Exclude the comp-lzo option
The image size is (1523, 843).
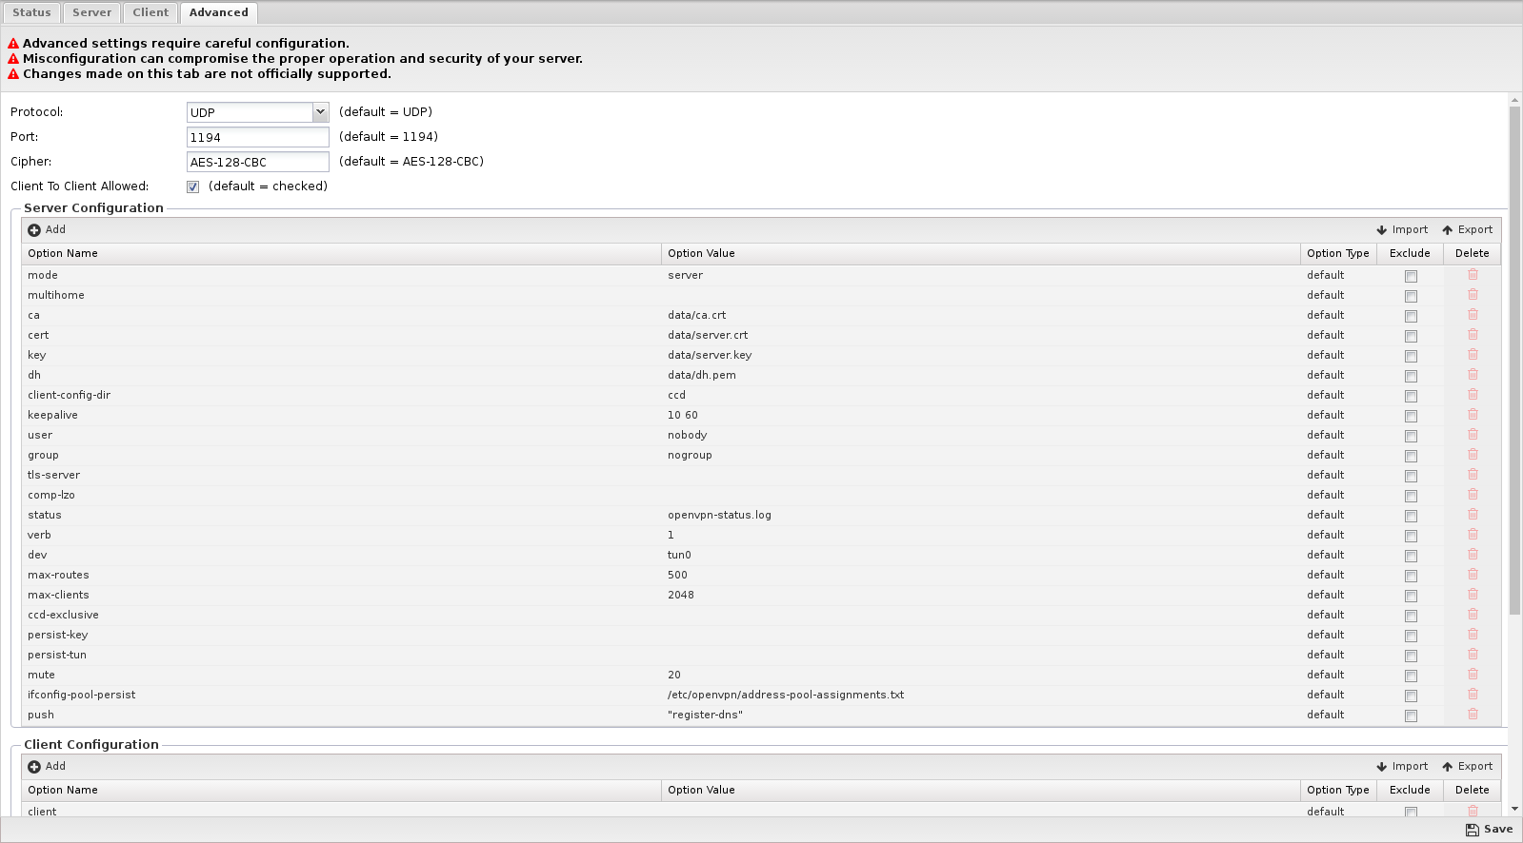[1411, 496]
